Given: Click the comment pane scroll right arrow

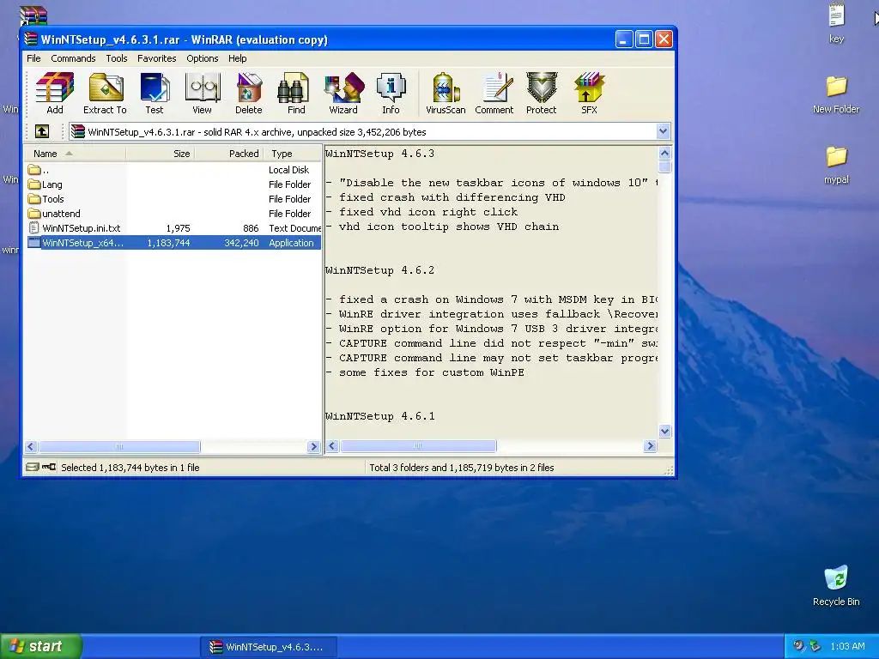Looking at the screenshot, I should tap(651, 446).
